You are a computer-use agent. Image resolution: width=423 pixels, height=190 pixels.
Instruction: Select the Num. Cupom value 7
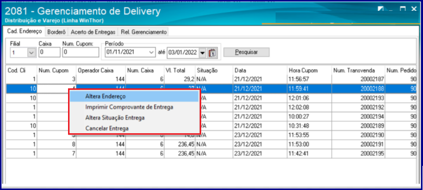57,153
